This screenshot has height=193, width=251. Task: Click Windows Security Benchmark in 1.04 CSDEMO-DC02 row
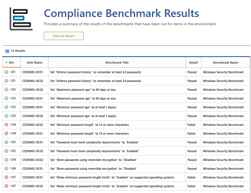coord(223,125)
